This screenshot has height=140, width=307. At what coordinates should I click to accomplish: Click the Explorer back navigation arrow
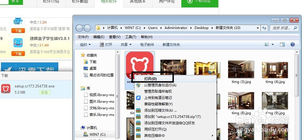click(79, 28)
